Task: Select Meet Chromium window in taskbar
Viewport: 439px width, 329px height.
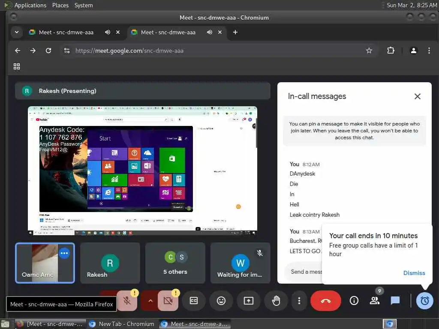Action: click(195, 324)
